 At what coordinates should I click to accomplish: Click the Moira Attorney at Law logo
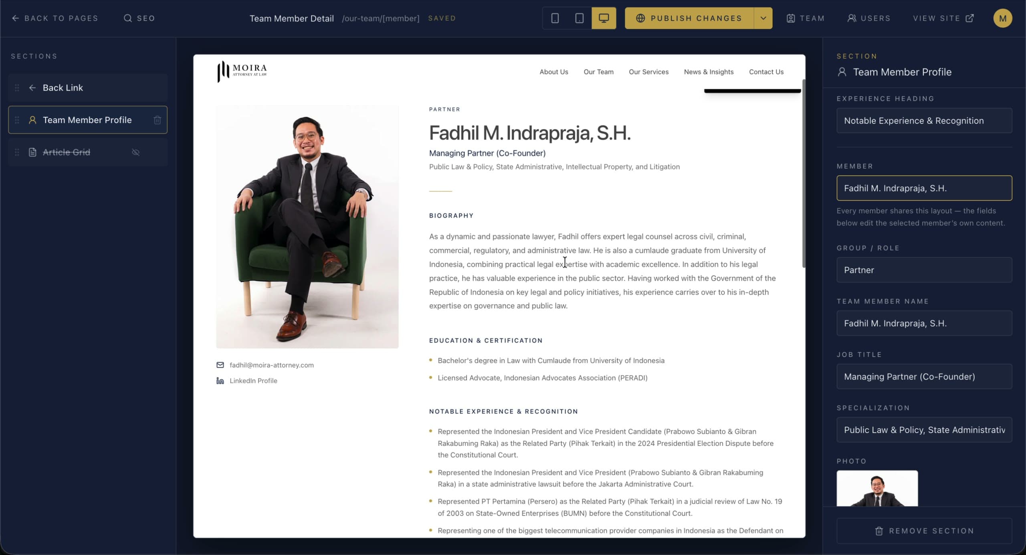[x=242, y=71]
